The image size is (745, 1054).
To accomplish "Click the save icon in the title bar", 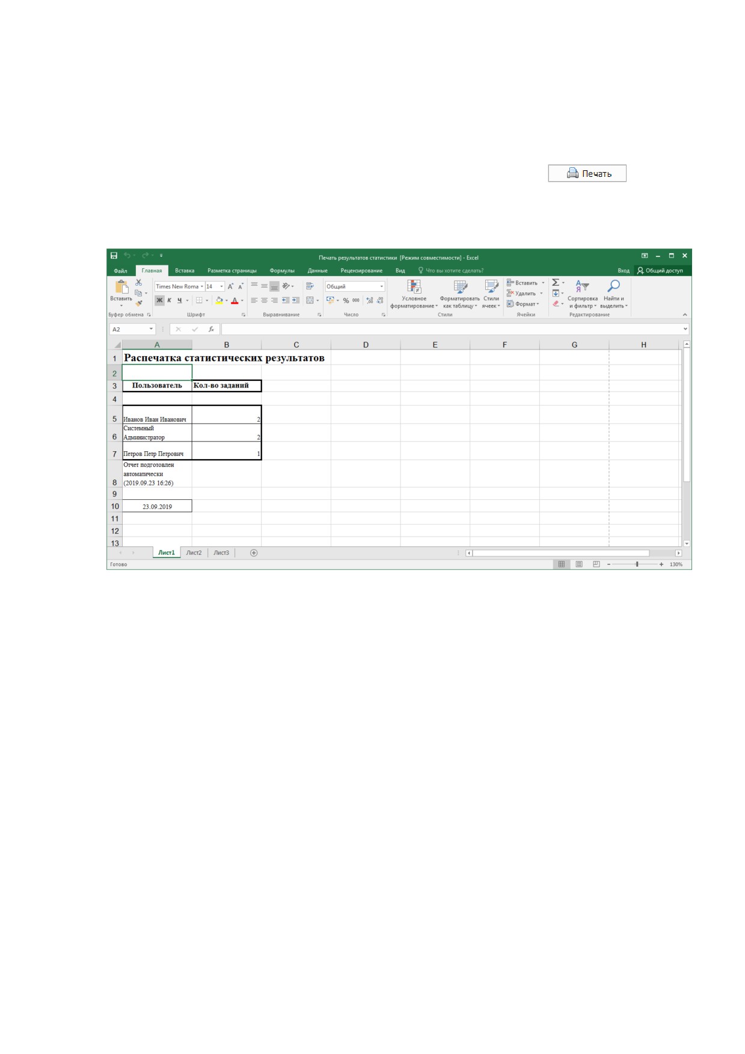I will tap(114, 256).
